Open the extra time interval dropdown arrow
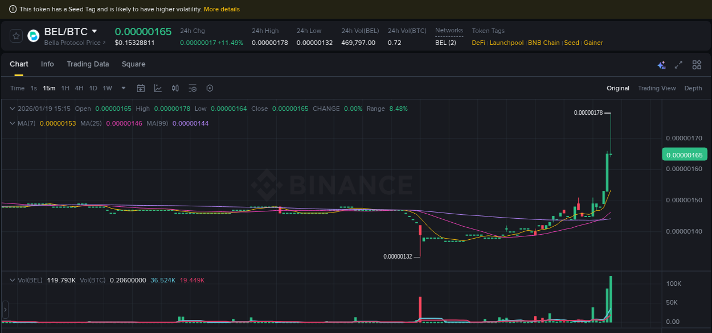This screenshot has width=712, height=333. pyautogui.click(x=123, y=88)
